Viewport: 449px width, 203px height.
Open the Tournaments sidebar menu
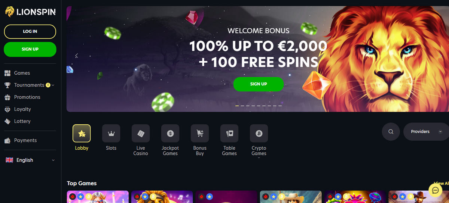click(x=29, y=85)
